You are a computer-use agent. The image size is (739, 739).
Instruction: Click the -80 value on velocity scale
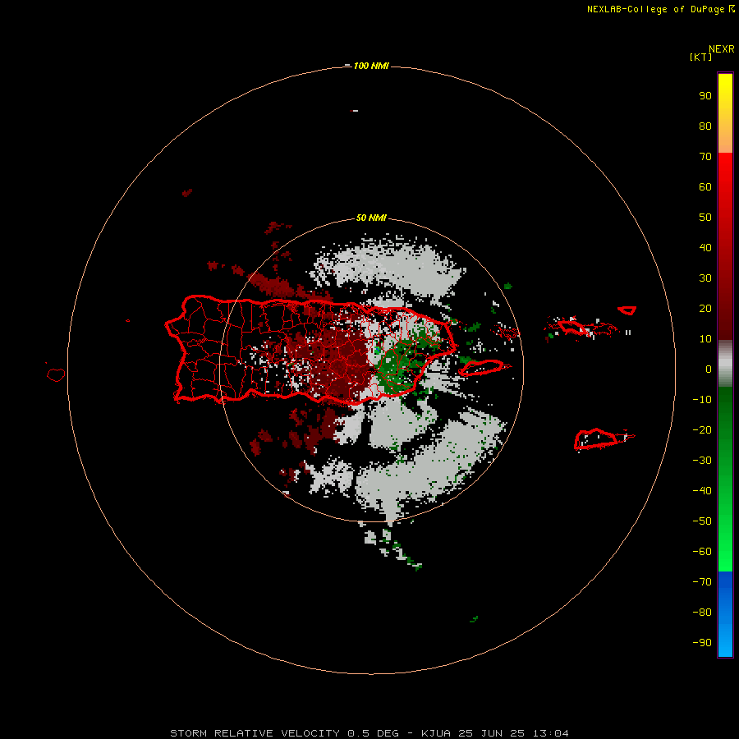(x=702, y=613)
